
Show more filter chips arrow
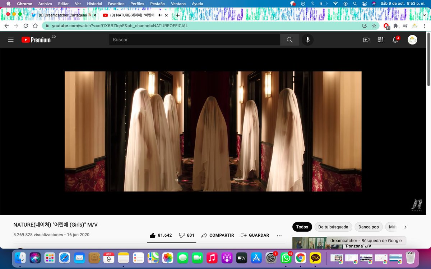coord(405,227)
